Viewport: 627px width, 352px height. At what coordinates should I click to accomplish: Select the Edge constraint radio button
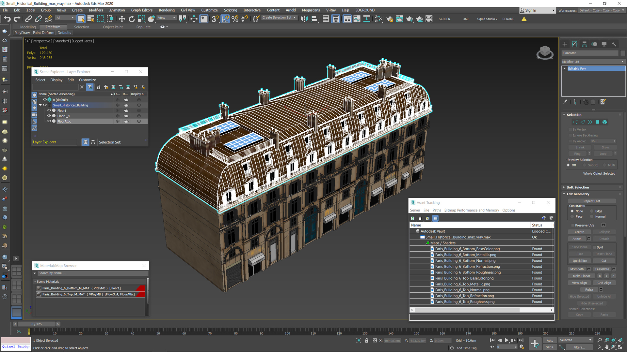click(x=592, y=211)
